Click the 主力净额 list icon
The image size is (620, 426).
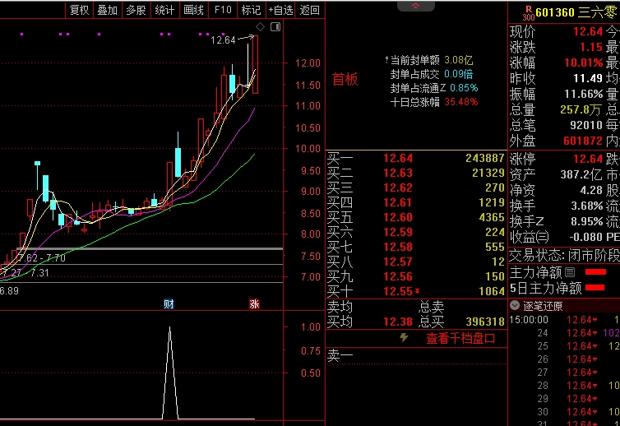point(570,272)
